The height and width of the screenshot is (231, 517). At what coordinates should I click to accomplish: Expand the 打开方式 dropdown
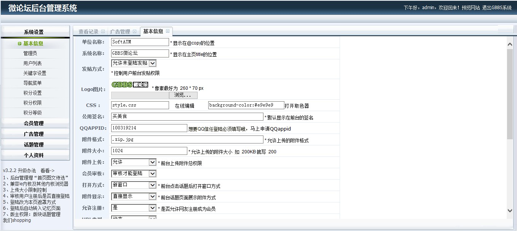tap(134, 185)
